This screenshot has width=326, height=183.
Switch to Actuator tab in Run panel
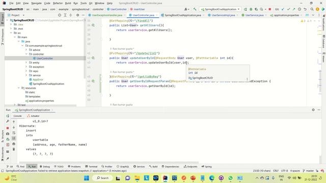coord(33,116)
